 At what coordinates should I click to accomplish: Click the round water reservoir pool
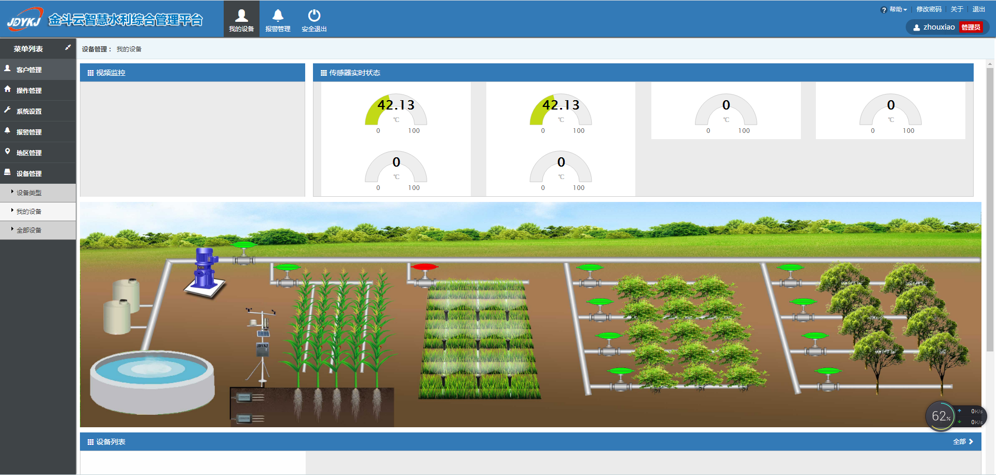152,380
